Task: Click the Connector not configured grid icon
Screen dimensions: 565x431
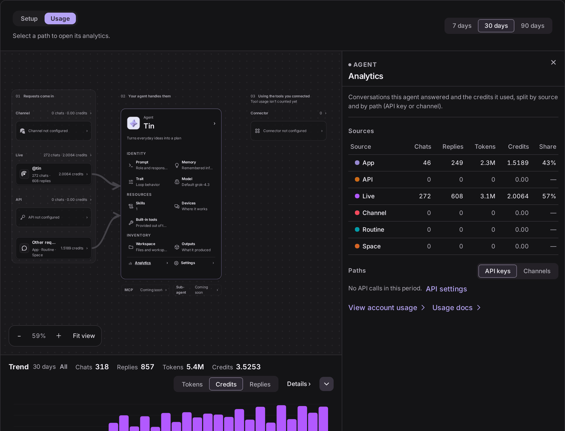Action: point(257,131)
